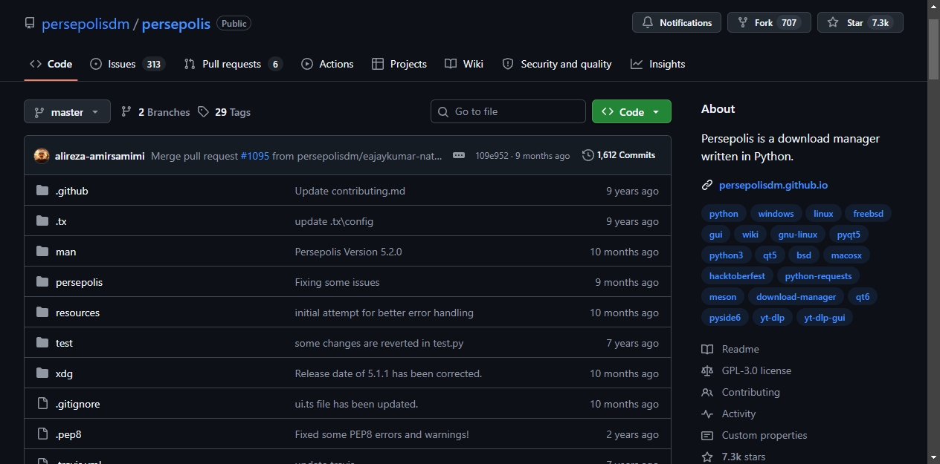Click the python topic tag

(724, 214)
